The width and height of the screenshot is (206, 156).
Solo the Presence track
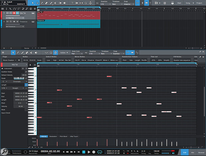pyautogui.click(x=11, y=22)
